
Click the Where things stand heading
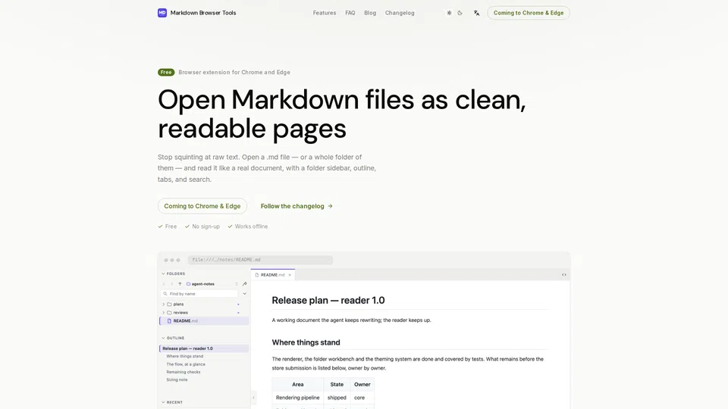pyautogui.click(x=306, y=342)
